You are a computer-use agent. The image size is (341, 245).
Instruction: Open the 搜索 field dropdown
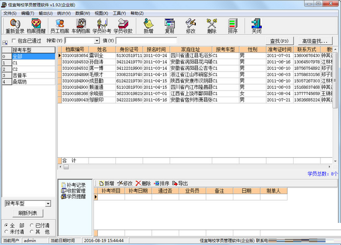click(x=97, y=41)
